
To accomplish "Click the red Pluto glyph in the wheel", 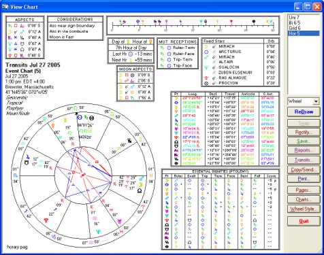I will (46, 220).
